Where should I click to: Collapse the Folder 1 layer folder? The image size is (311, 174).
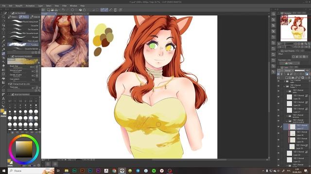click(x=284, y=86)
